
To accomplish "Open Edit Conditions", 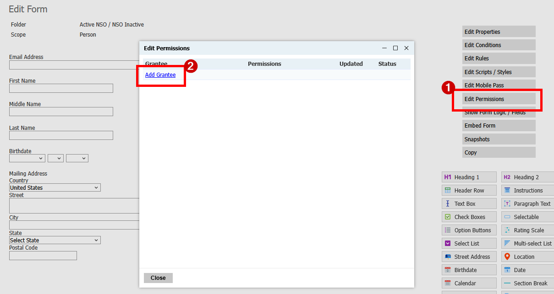I will point(499,45).
